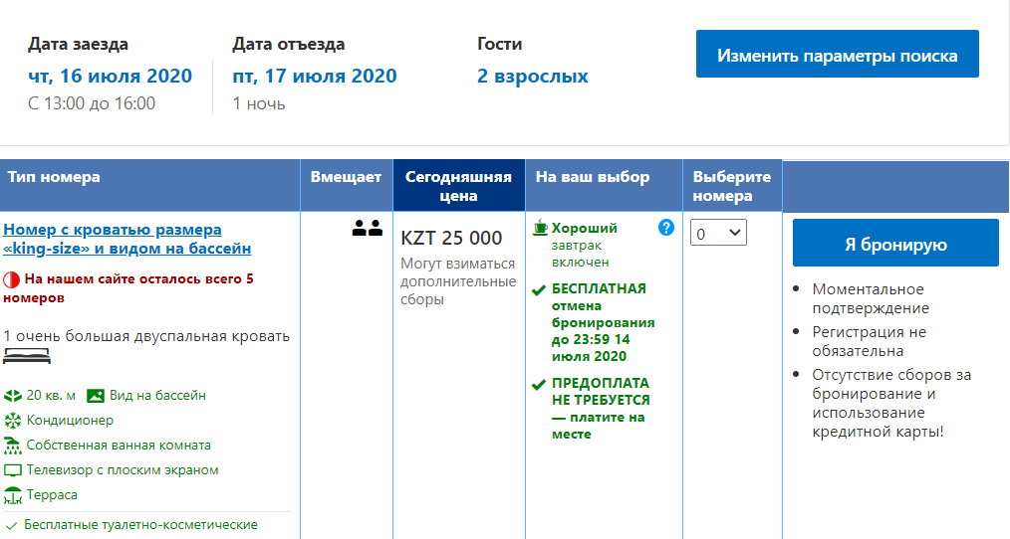Click the '2 взрослых' guests link
This screenshot has width=1010, height=539.
click(x=532, y=77)
